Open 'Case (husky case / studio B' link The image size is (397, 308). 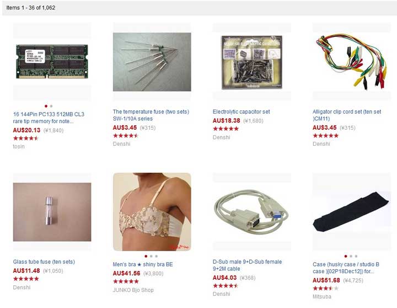pos(346,268)
